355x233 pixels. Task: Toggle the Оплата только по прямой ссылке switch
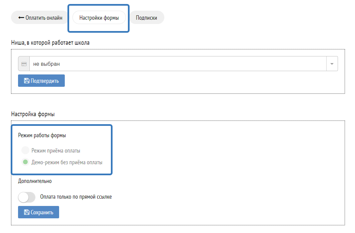point(27,197)
